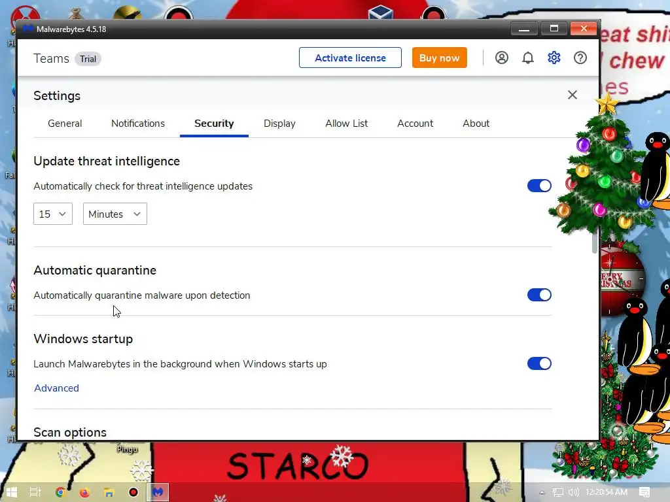Open the About tab
670x502 pixels.
click(x=476, y=124)
